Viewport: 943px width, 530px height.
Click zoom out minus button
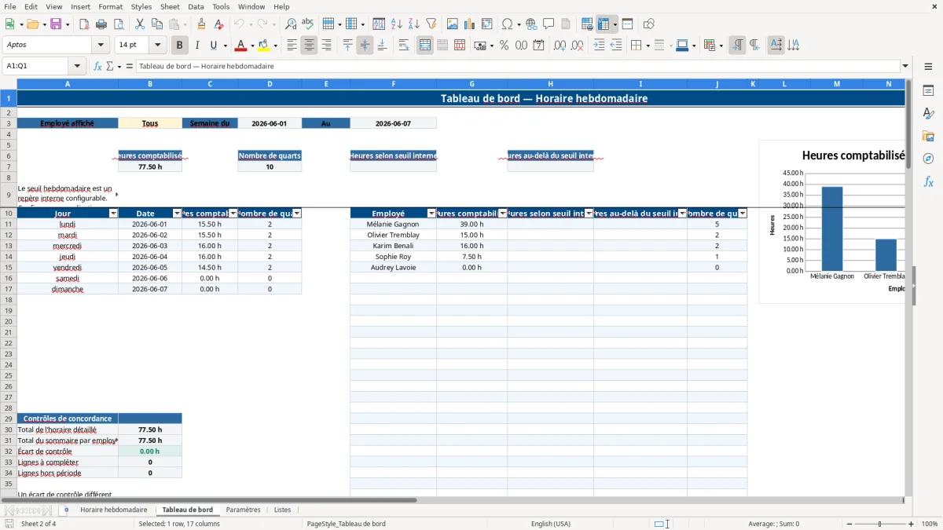pos(848,524)
